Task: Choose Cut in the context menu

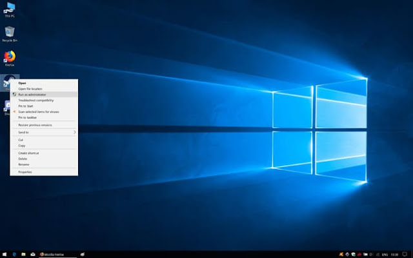Action: [x=44, y=140]
